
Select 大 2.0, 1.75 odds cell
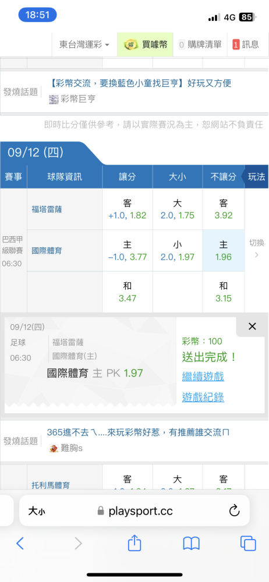pyautogui.click(x=178, y=210)
